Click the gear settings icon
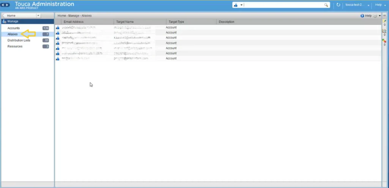The height and width of the screenshot is (188, 389). [x=375, y=16]
